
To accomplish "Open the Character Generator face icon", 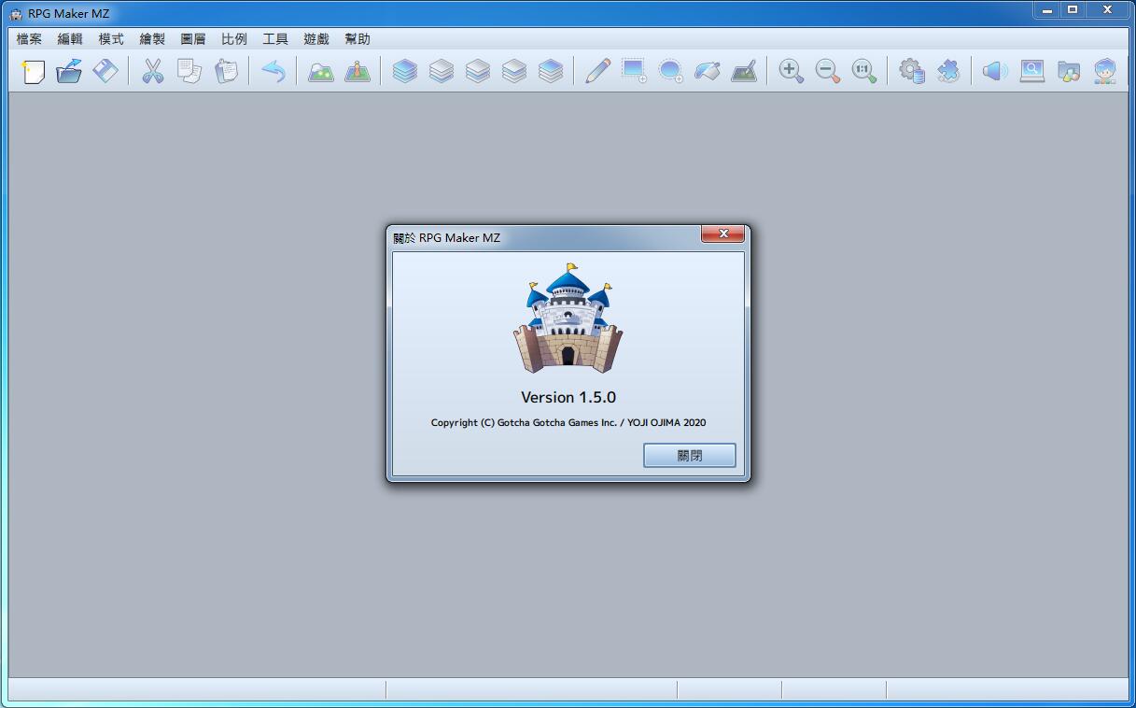I will point(1105,71).
